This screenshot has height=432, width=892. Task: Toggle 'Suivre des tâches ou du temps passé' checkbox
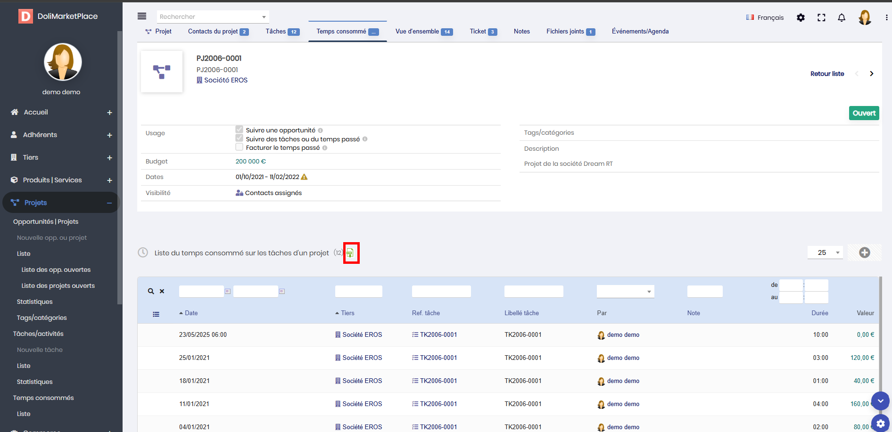click(240, 139)
